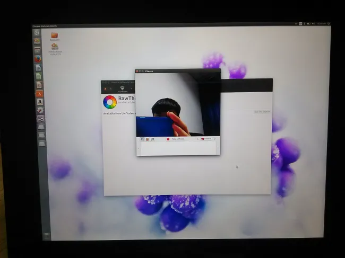Open System Settings from launcher

coord(39,111)
